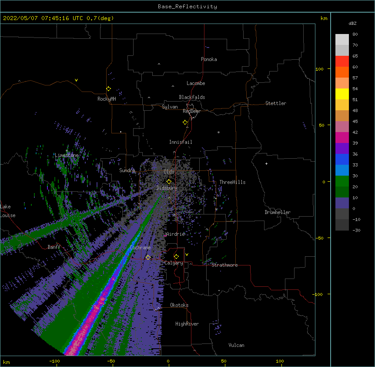Click the -50 tick label on vertical axis
The height and width of the screenshot is (367, 375).
click(320, 238)
